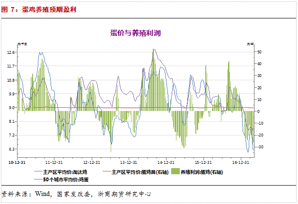
Task: Click the x-axis date '16-12-31'
Action: pos(241,162)
